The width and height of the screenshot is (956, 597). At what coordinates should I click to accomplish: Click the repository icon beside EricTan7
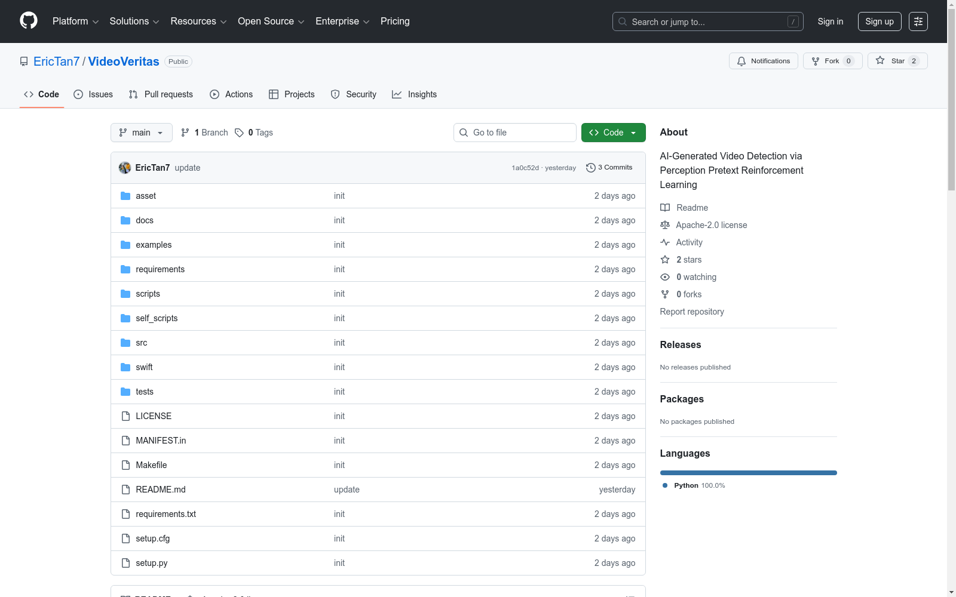24,61
